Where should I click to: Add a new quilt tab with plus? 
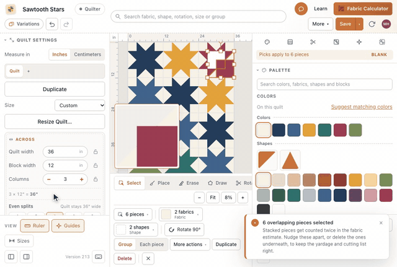click(x=29, y=71)
